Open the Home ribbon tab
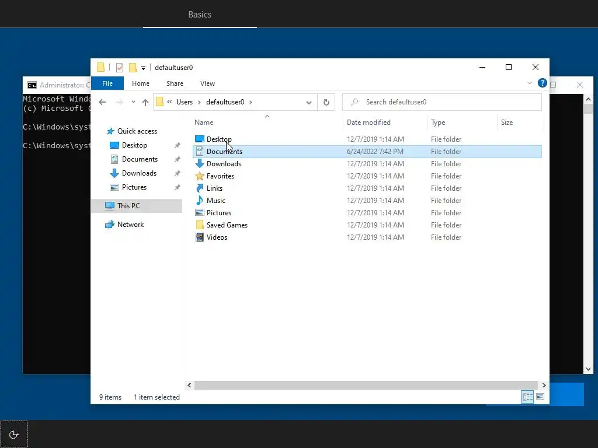The width and height of the screenshot is (598, 448). (141, 83)
